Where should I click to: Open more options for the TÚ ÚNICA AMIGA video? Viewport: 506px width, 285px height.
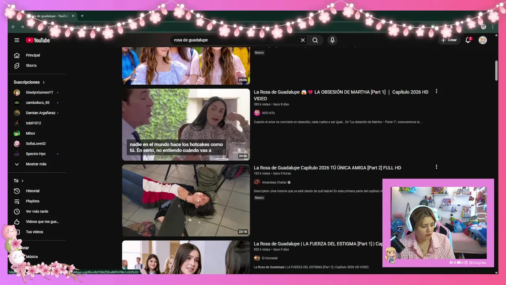[436, 167]
